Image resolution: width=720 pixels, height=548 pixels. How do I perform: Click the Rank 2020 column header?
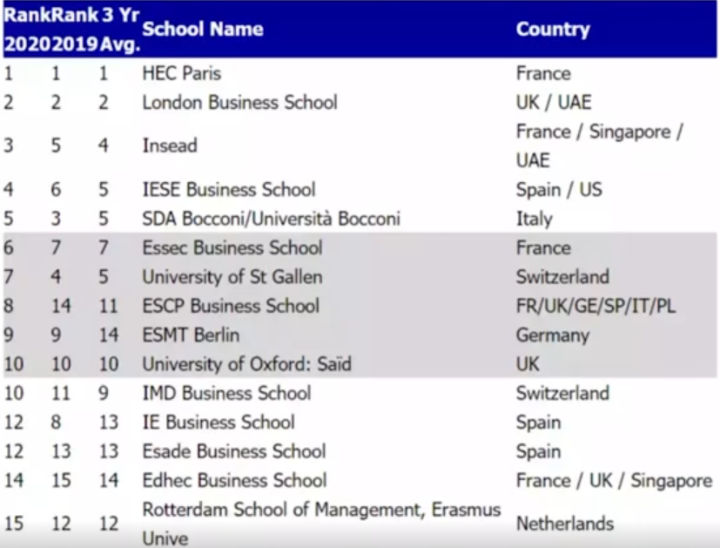tap(27, 30)
